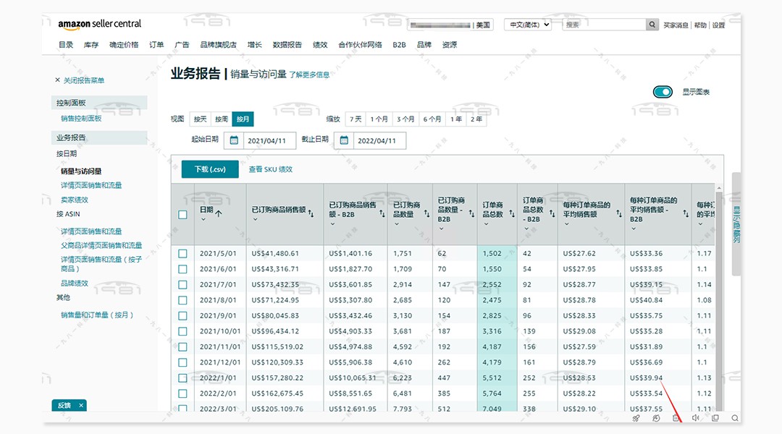
Task: Click the X beside 关闭报告菜单
Action: click(x=57, y=80)
